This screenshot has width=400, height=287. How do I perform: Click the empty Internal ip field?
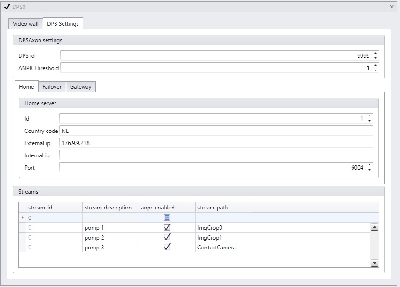click(x=216, y=155)
